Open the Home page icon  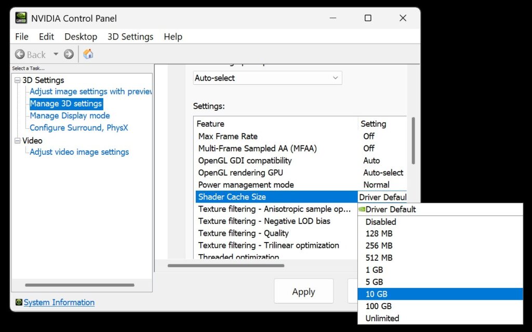88,54
